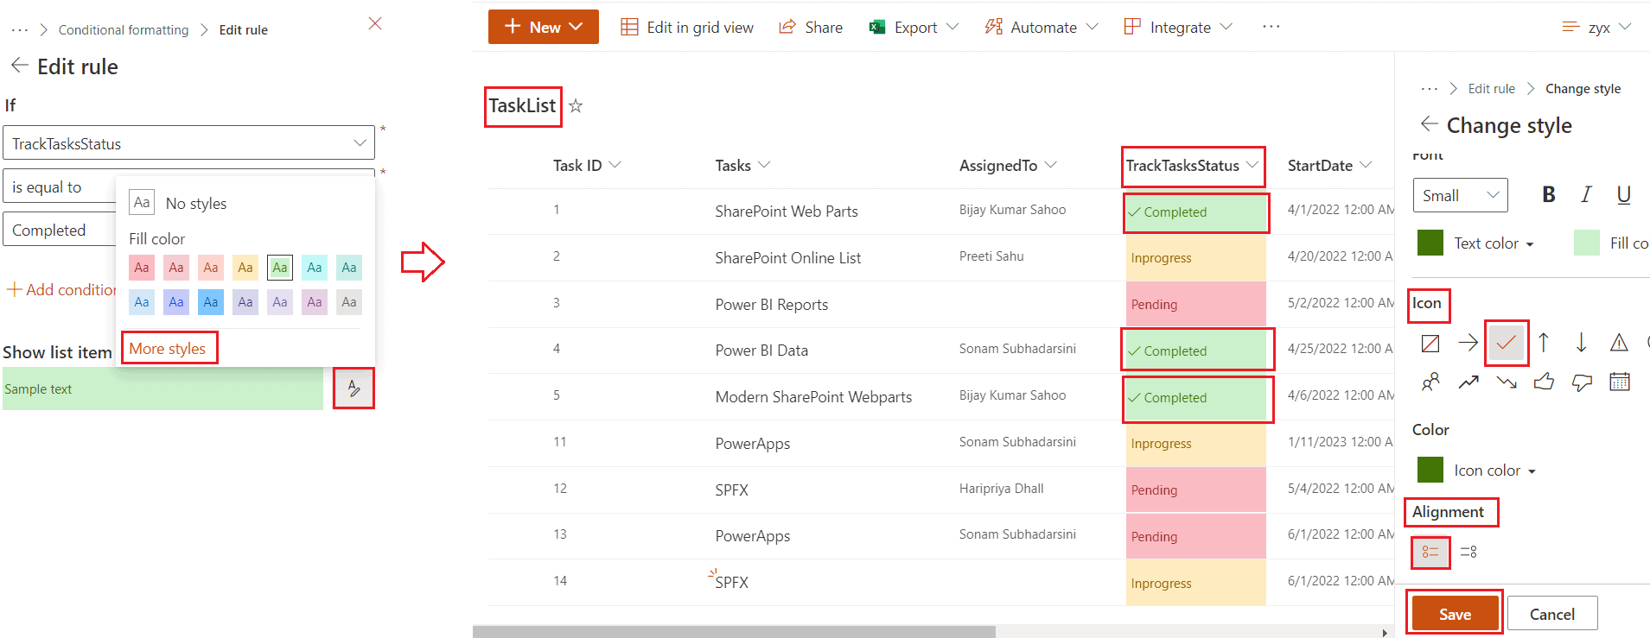Viewport: 1650px width, 638px height.
Task: Click Conditional formatting breadcrumb
Action: pos(124,30)
